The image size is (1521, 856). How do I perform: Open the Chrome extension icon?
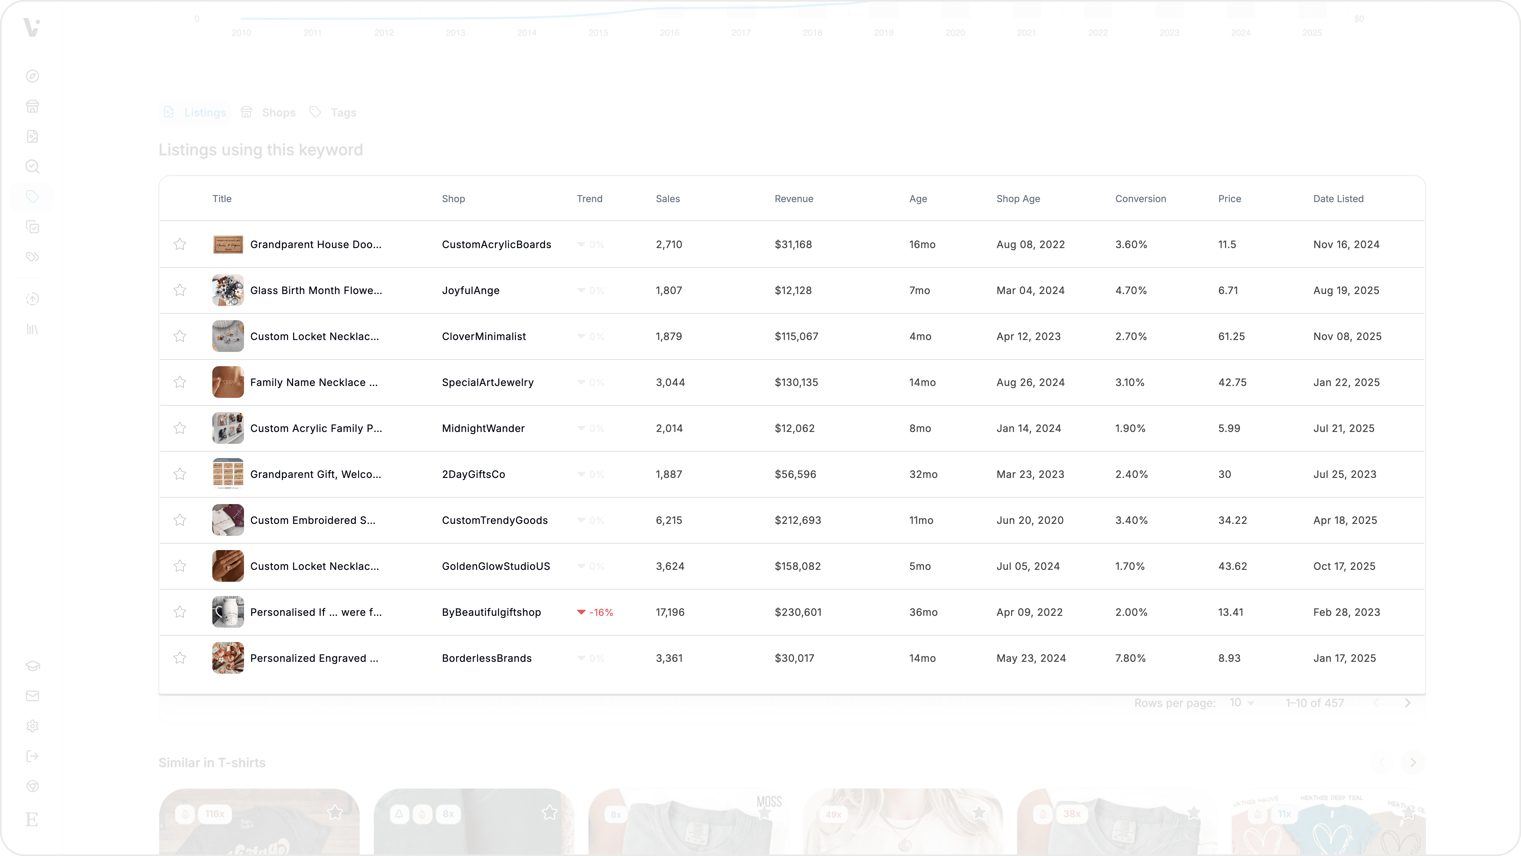pos(32,786)
